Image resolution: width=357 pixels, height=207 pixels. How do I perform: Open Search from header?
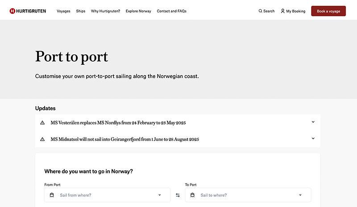(266, 11)
